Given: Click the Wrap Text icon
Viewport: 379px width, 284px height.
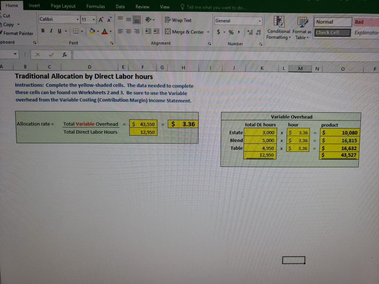Looking at the screenshot, I should point(168,20).
